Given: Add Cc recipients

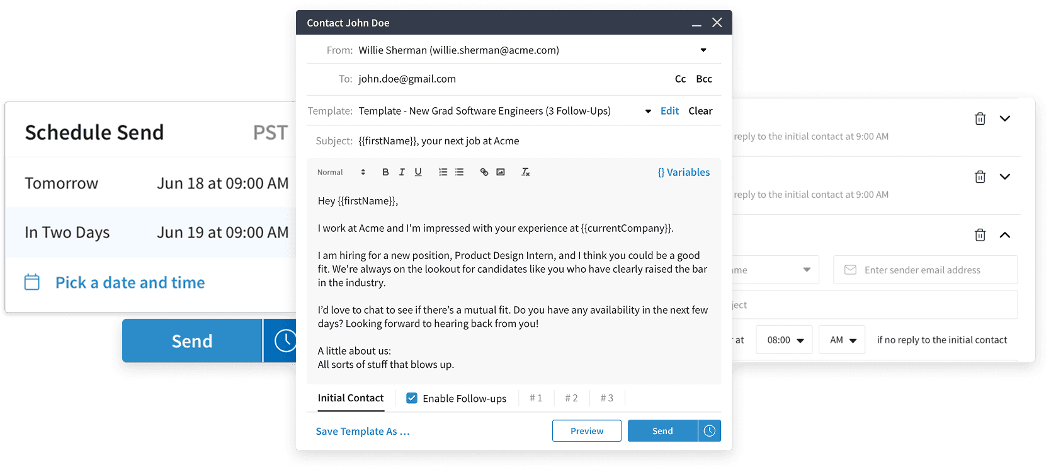Looking at the screenshot, I should pos(680,79).
